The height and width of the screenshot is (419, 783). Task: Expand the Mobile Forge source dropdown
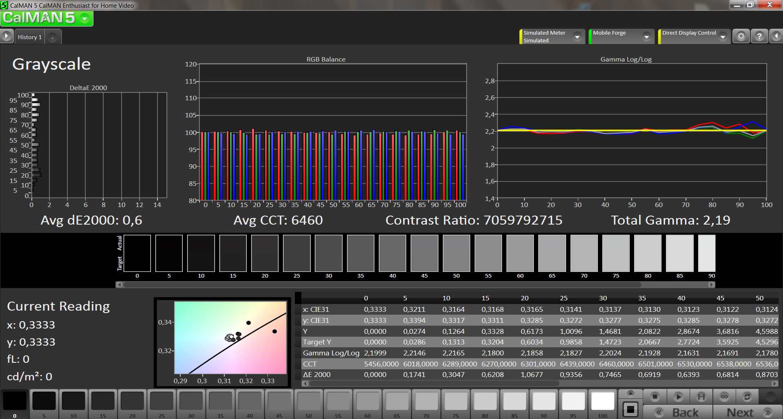click(646, 37)
